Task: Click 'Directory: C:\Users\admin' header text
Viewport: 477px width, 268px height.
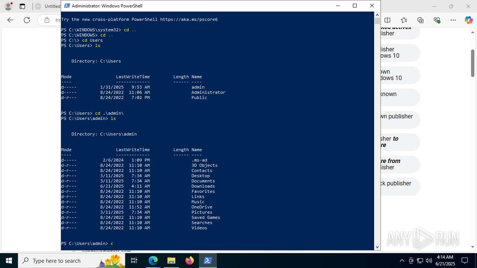Action: pyautogui.click(x=104, y=134)
